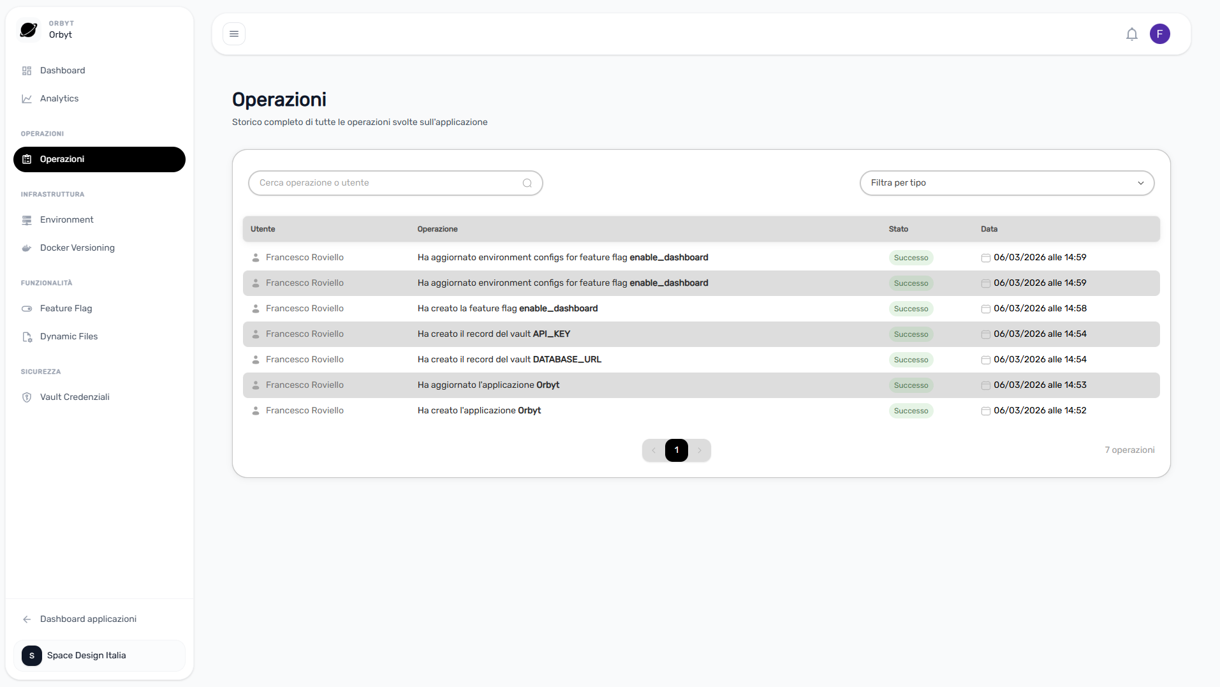Click the previous page arrow
Screen dimensions: 1220x687
click(x=654, y=450)
